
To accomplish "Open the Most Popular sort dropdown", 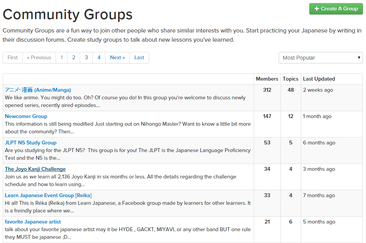I will [320, 58].
